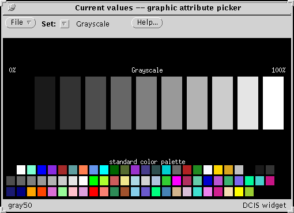Pick the orange-red swatch in bottom row
Viewport: 294px width, 213px height.
42,192
